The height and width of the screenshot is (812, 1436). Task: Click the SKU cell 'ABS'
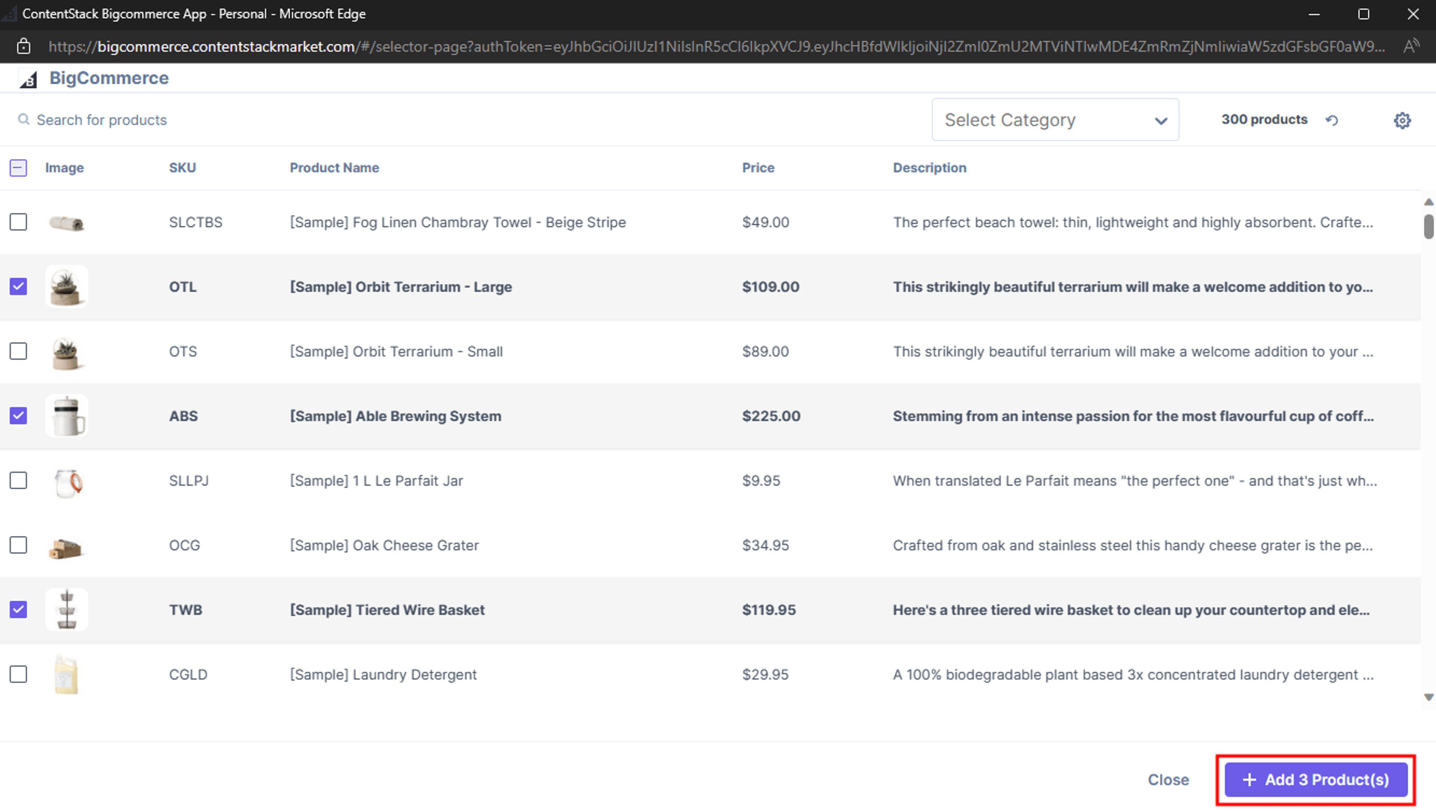pyautogui.click(x=183, y=416)
